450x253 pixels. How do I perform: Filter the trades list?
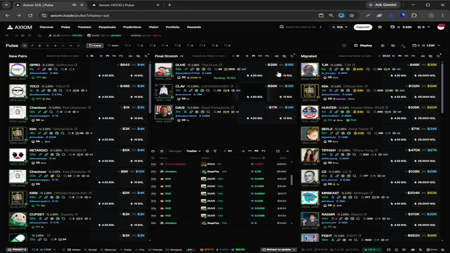(215, 151)
